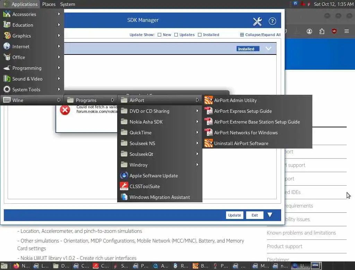355x270 pixels.
Task: Click taskbar button labeled U...
Action: tap(301, 266)
